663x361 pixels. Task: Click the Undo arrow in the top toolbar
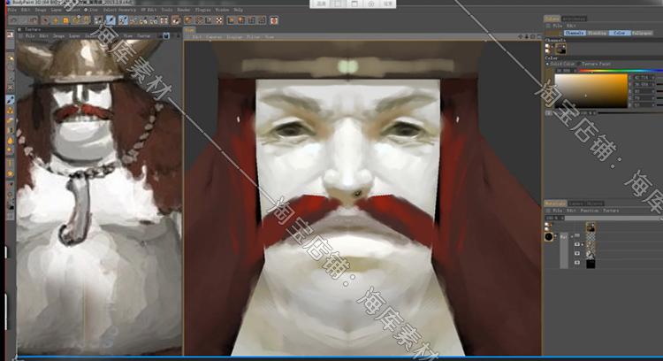click(x=13, y=20)
